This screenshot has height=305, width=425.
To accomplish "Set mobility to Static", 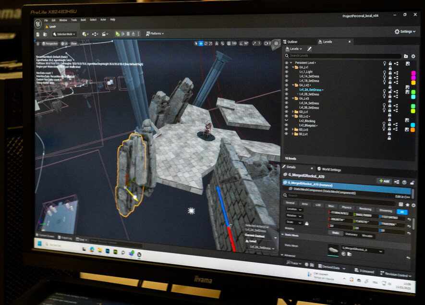I will tap(336, 232).
